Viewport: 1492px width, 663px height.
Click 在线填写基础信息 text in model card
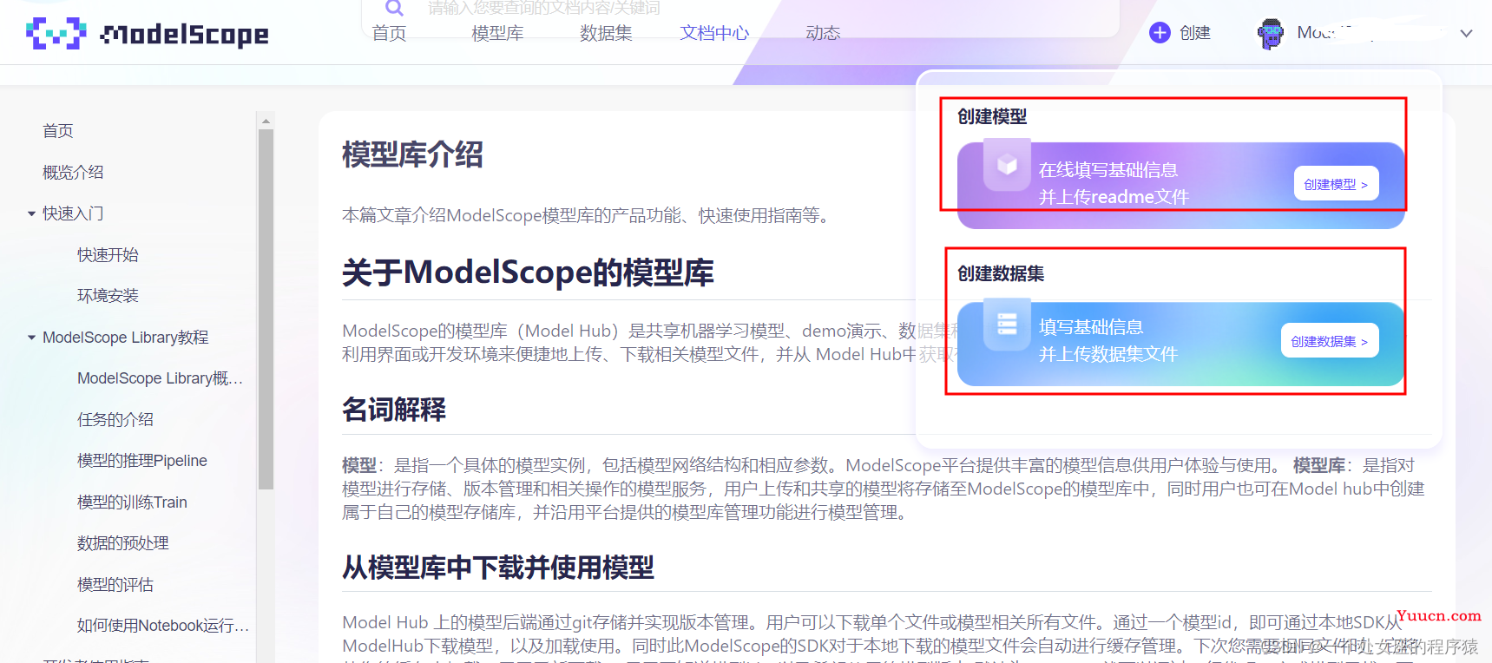(1108, 170)
